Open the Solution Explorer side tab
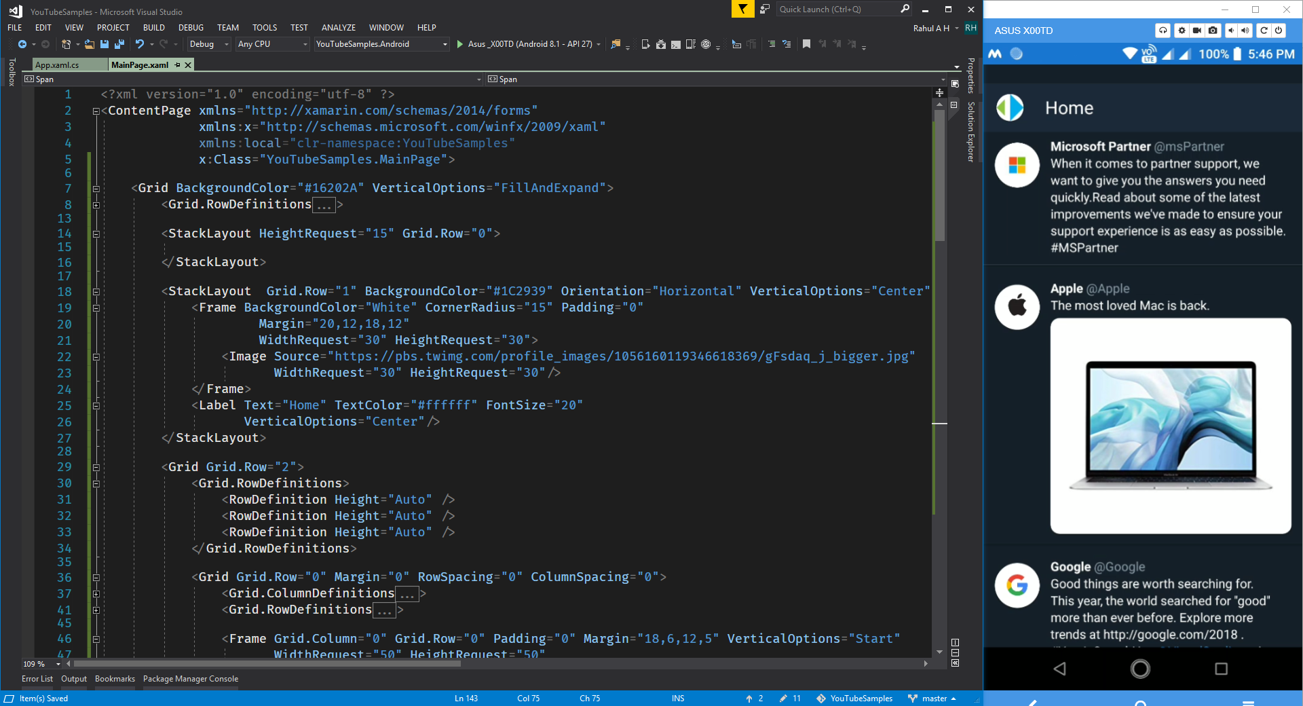 [x=971, y=132]
